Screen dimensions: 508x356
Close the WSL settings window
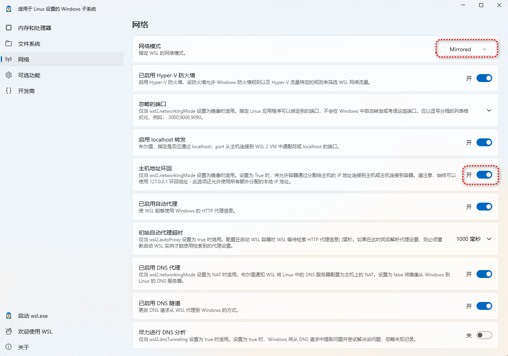499,5
